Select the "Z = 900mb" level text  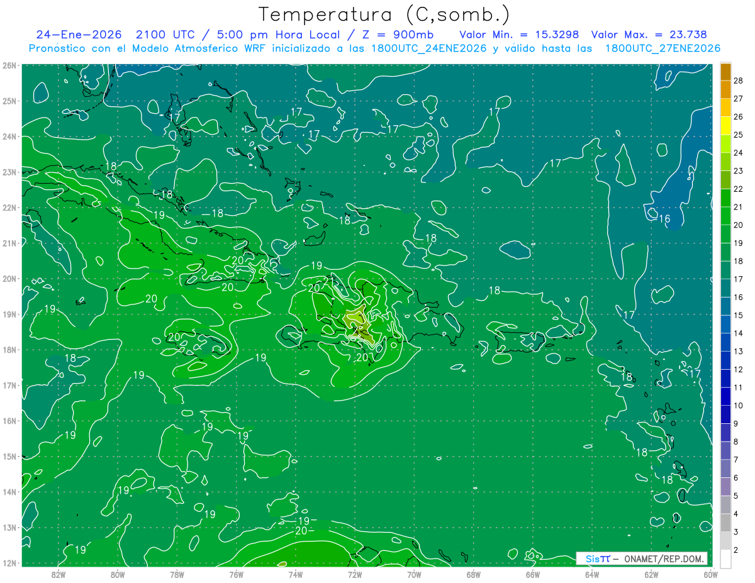point(397,35)
